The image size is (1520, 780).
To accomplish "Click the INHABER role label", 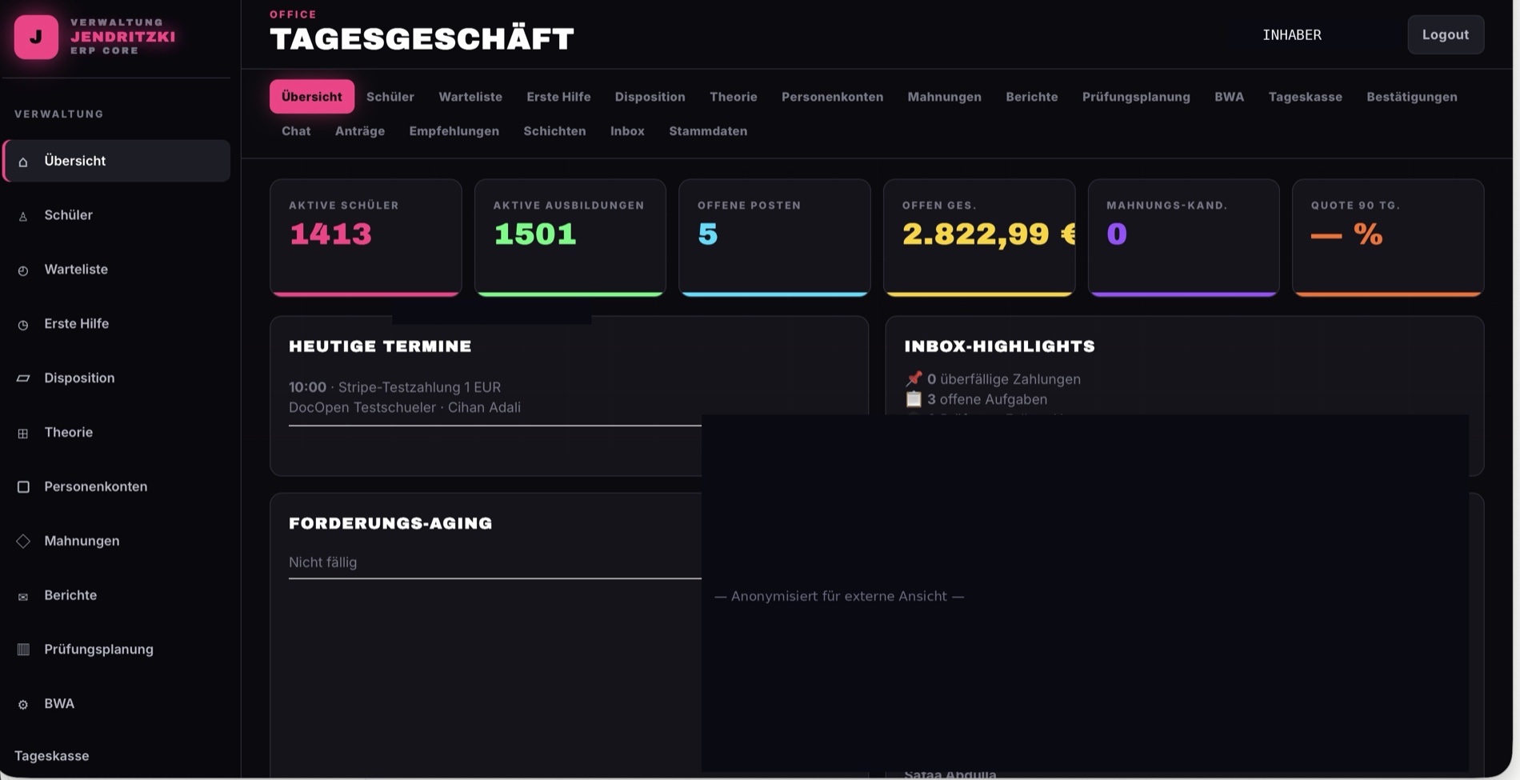I will 1292,34.
